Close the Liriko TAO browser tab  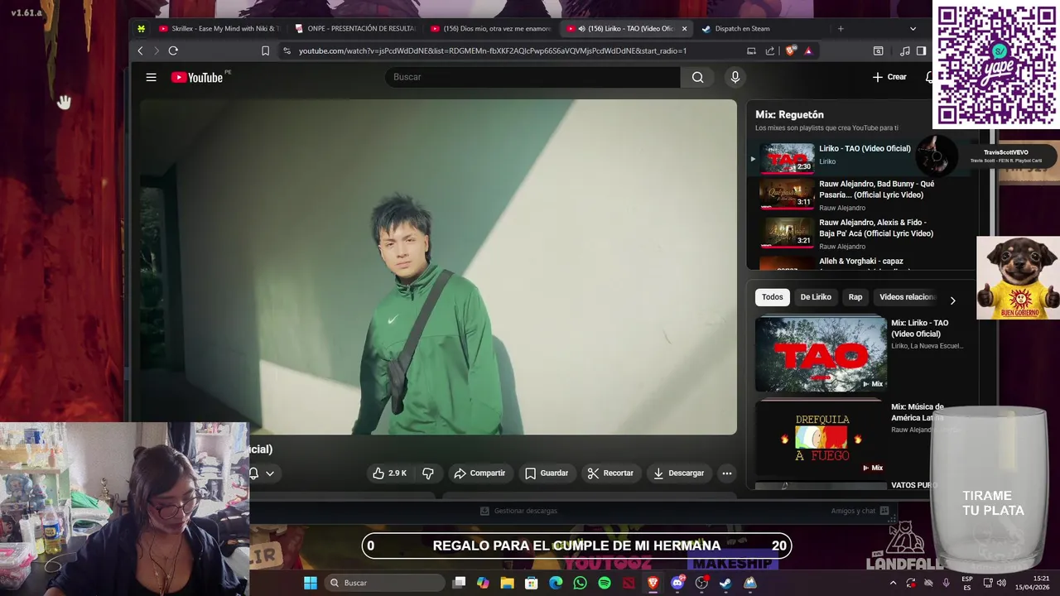coord(684,28)
